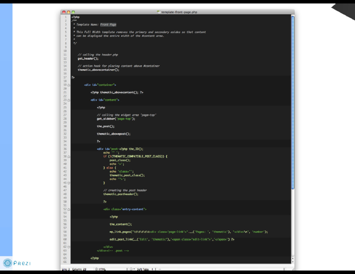Click the wp_link_pages line
Image resolution: width=355 pixels, height=274 pixels.
click(189, 232)
